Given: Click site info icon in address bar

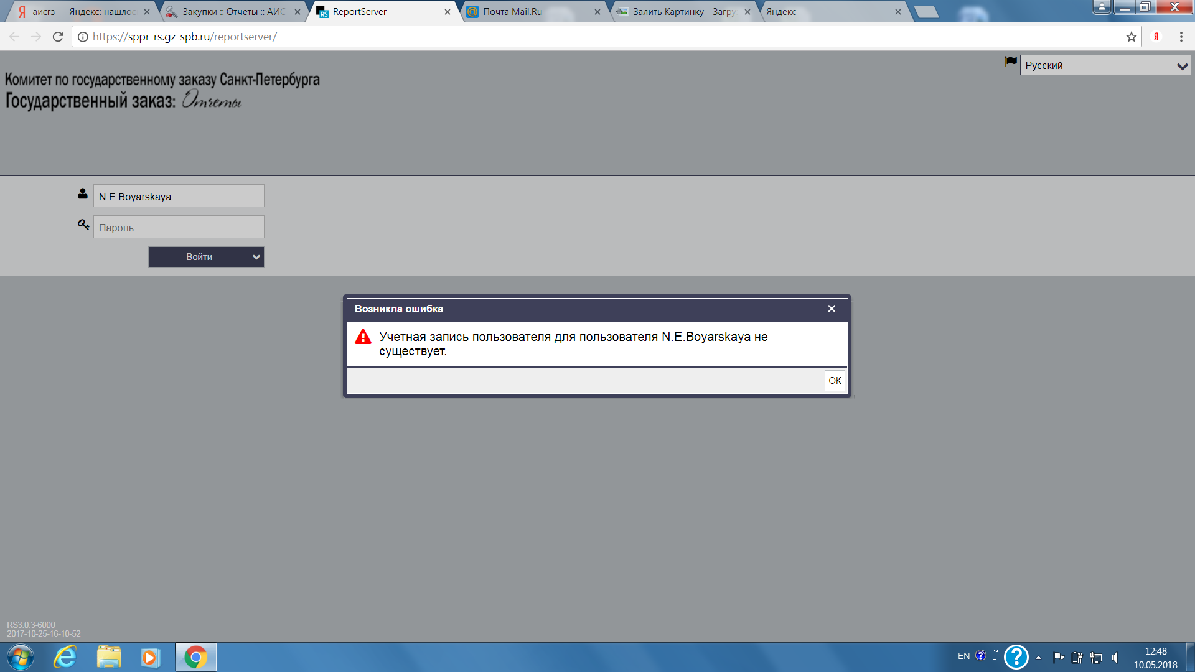Looking at the screenshot, I should [x=83, y=37].
